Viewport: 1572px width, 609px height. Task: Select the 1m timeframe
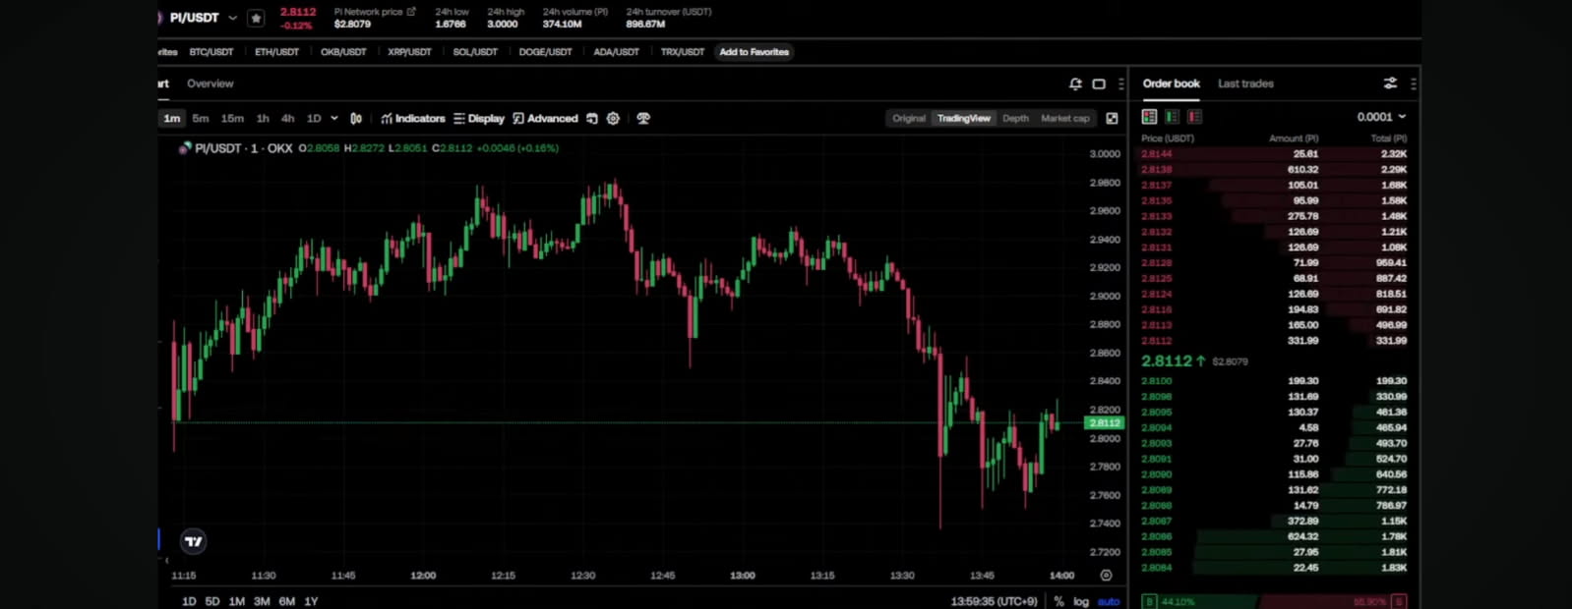(x=172, y=118)
